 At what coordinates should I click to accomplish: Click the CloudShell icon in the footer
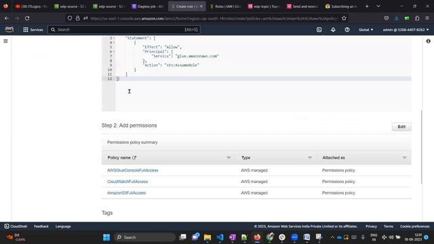click(x=7, y=226)
